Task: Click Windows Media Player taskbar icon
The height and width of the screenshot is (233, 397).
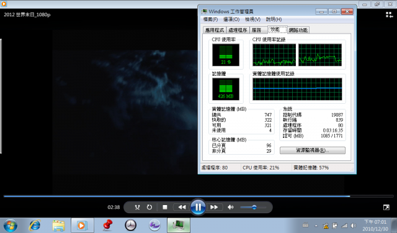Action: tap(83, 225)
